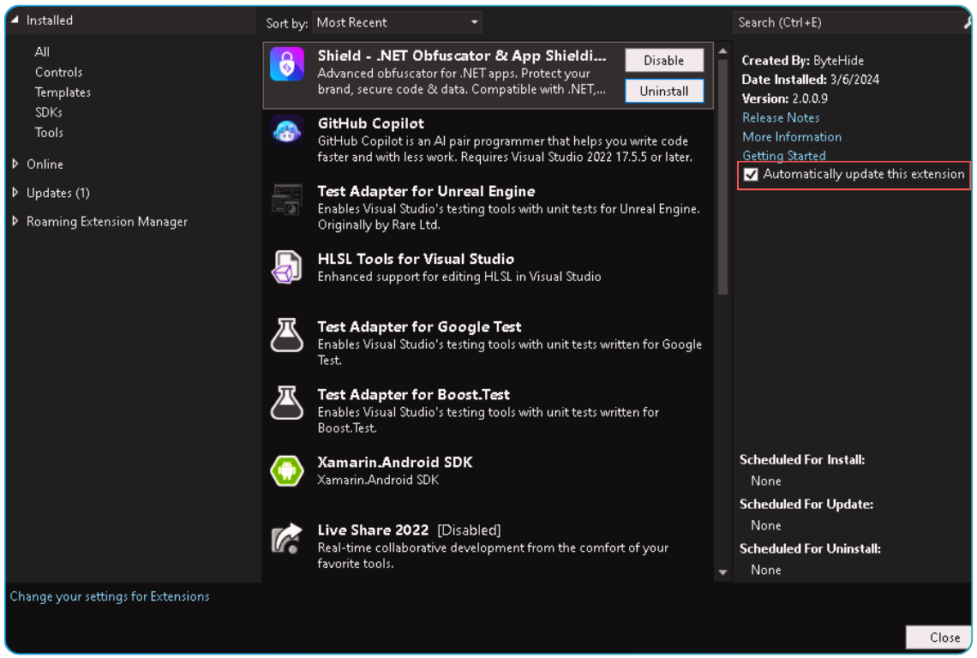
Task: Click the Xamarin.Android SDK green icon
Action: tap(286, 470)
